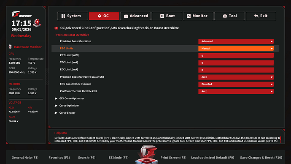
Task: Open Search (F6)
Action: 87,158
